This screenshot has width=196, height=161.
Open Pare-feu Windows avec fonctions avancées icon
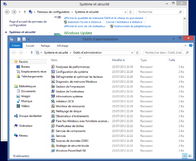pos(53,121)
